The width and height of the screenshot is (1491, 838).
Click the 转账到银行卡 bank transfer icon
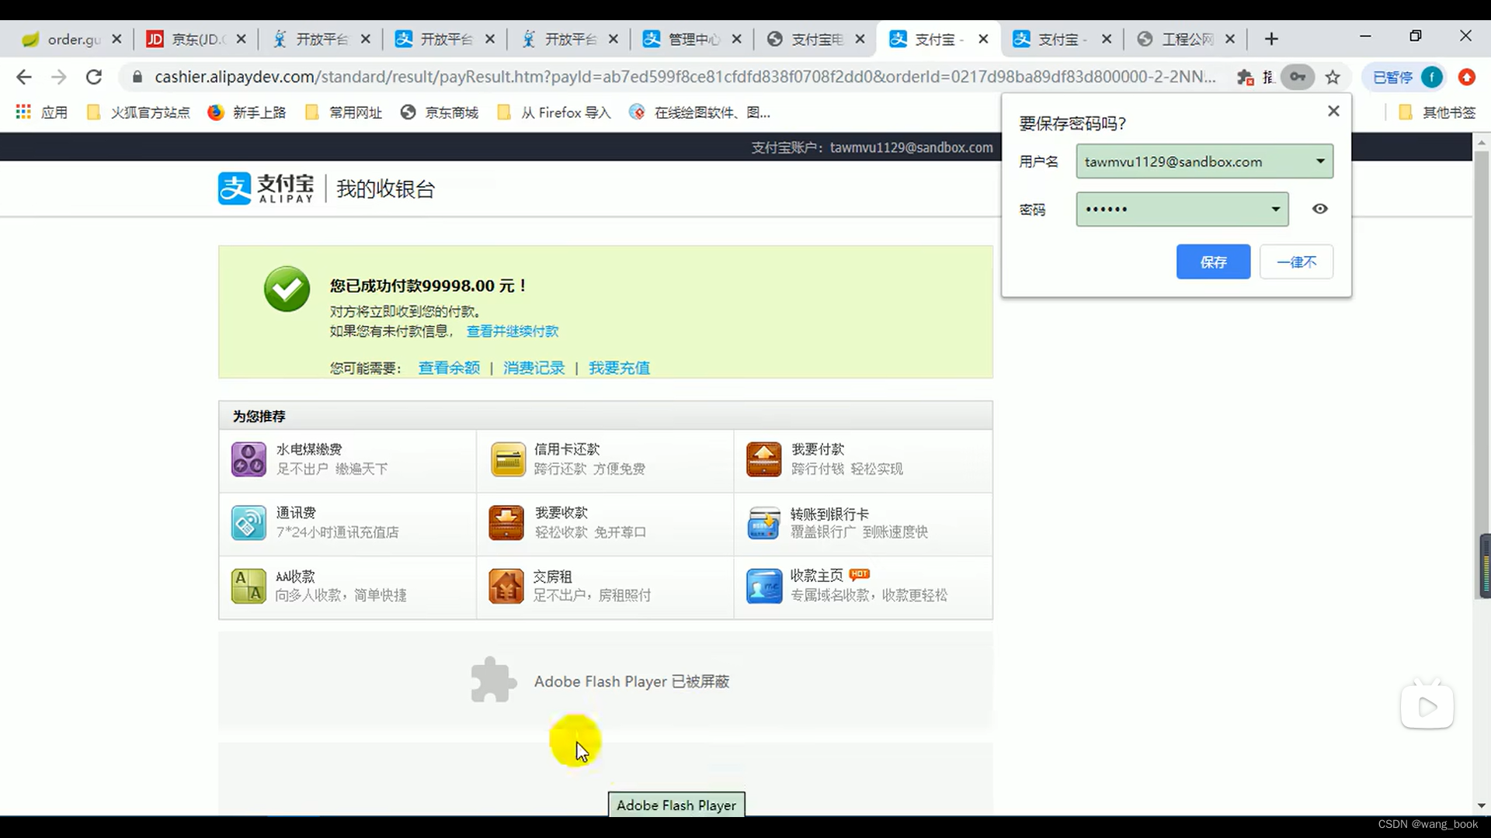pos(763,522)
